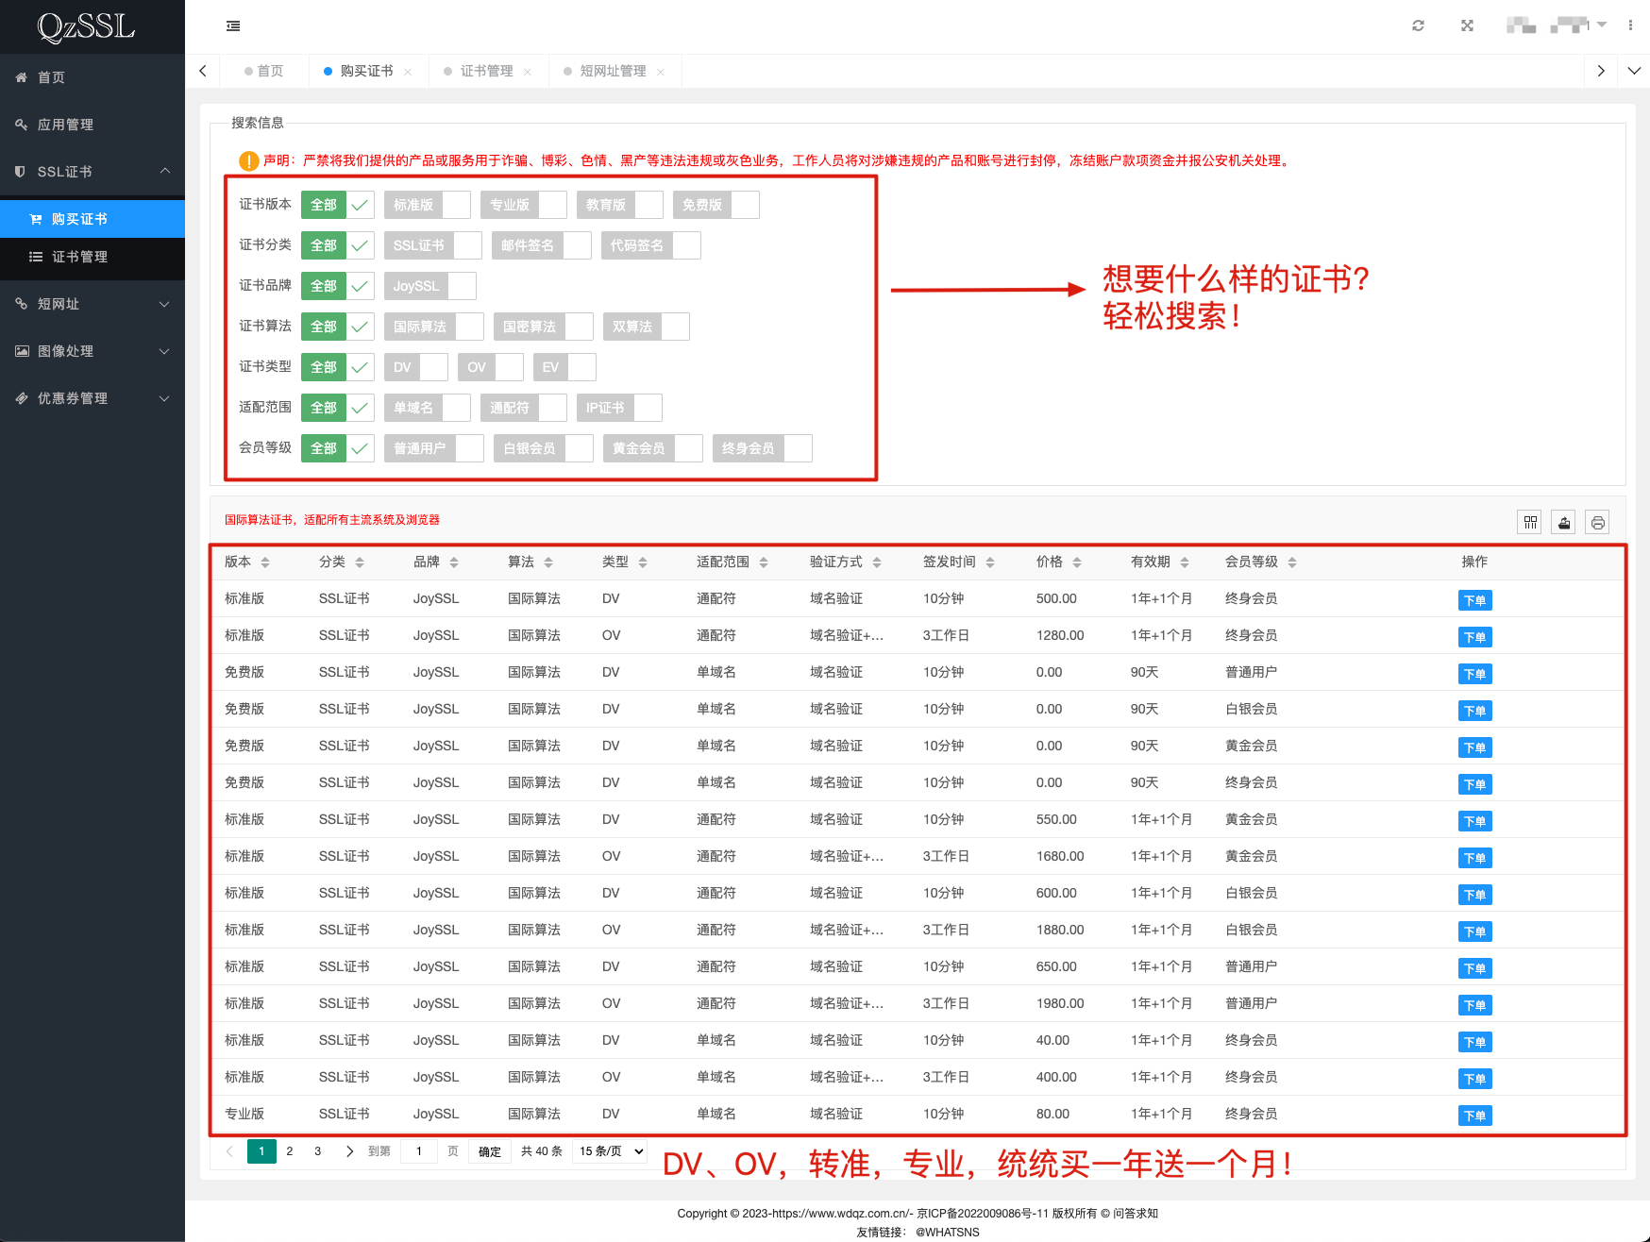1650x1242 pixels.
Task: Open the column filter grid icon
Action: tap(1530, 523)
